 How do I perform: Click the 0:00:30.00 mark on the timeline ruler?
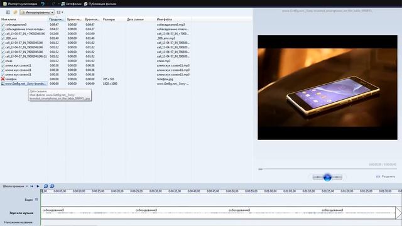click(x=155, y=191)
